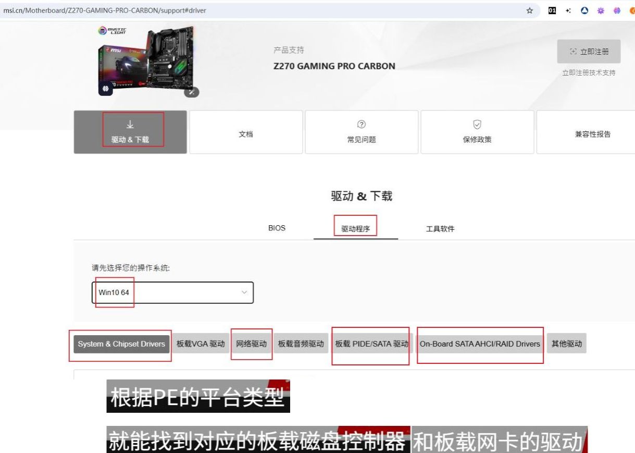
Task: Show the 其他驱动 category
Action: pos(567,344)
